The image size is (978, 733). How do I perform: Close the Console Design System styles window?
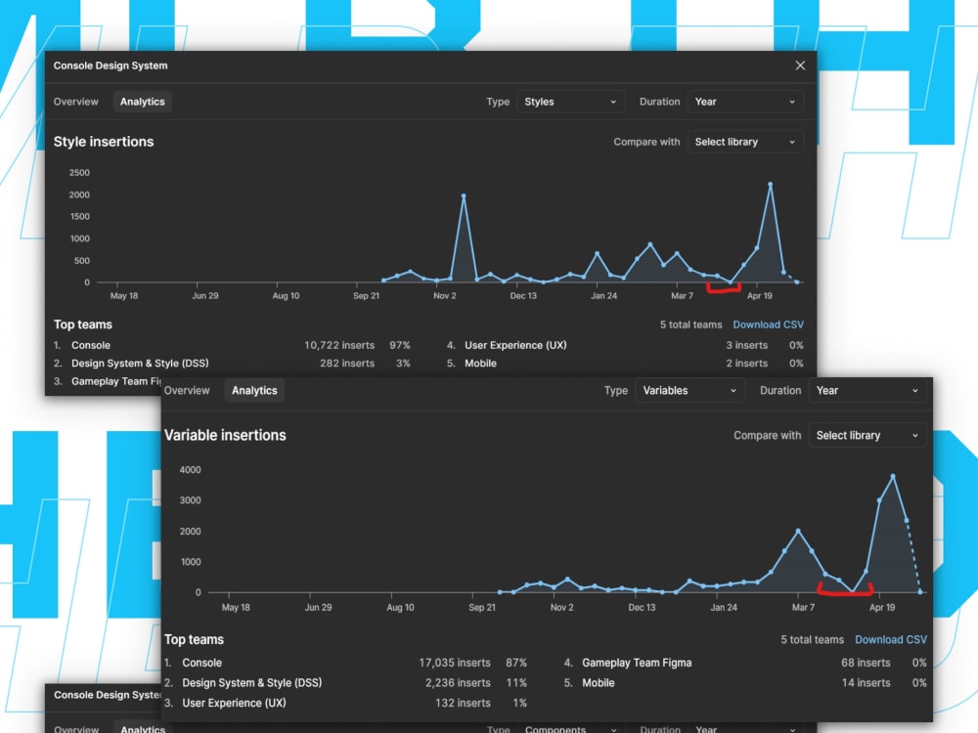click(800, 65)
